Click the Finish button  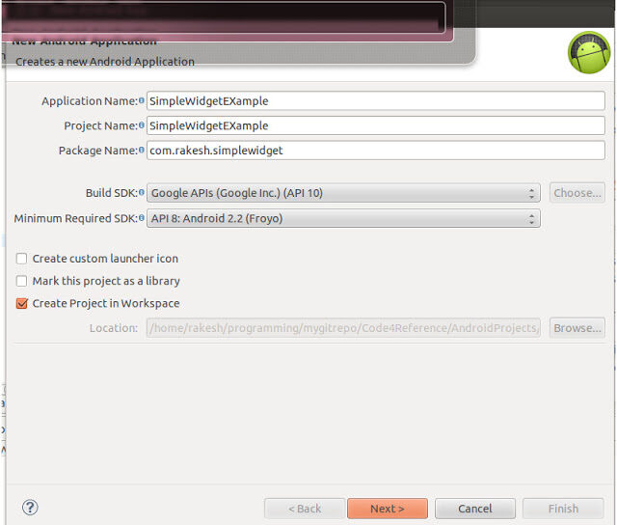[x=563, y=509]
